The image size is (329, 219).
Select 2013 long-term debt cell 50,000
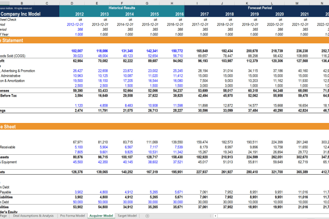pos(103,202)
